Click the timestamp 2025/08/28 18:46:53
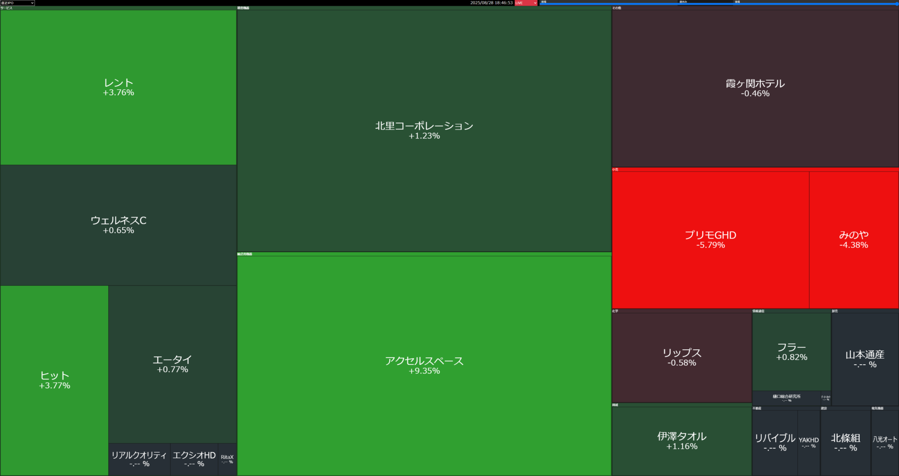This screenshot has height=476, width=899. pos(491,3)
